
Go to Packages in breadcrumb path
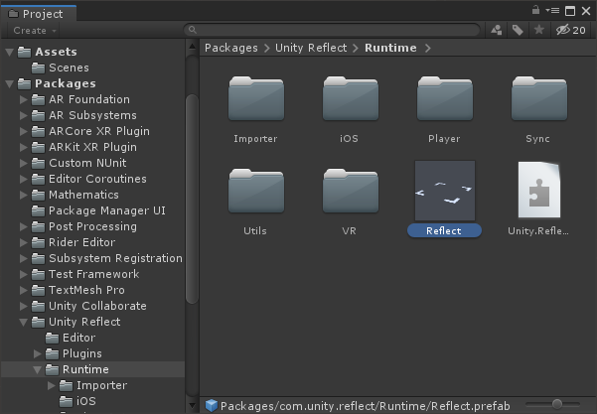(230, 48)
